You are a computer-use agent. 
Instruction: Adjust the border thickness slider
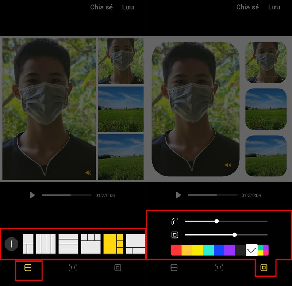[x=226, y=235]
